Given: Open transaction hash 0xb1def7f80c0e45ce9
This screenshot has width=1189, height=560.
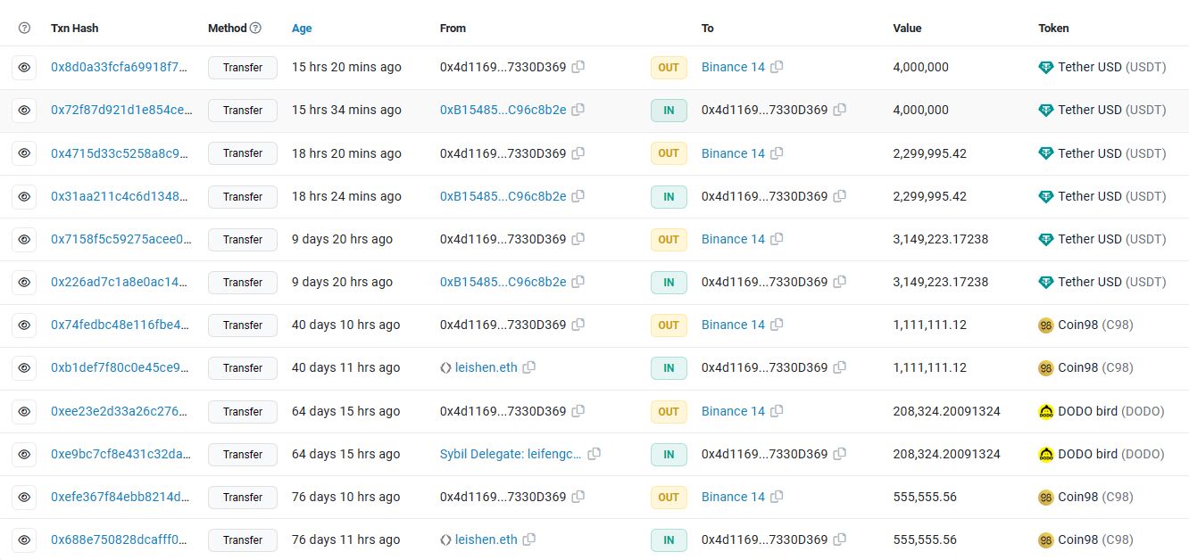Looking at the screenshot, I should coord(120,367).
